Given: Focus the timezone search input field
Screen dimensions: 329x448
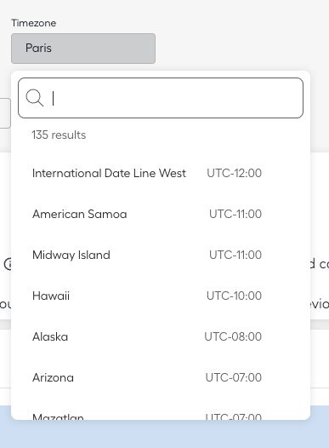Looking at the screenshot, I should click(x=161, y=98).
